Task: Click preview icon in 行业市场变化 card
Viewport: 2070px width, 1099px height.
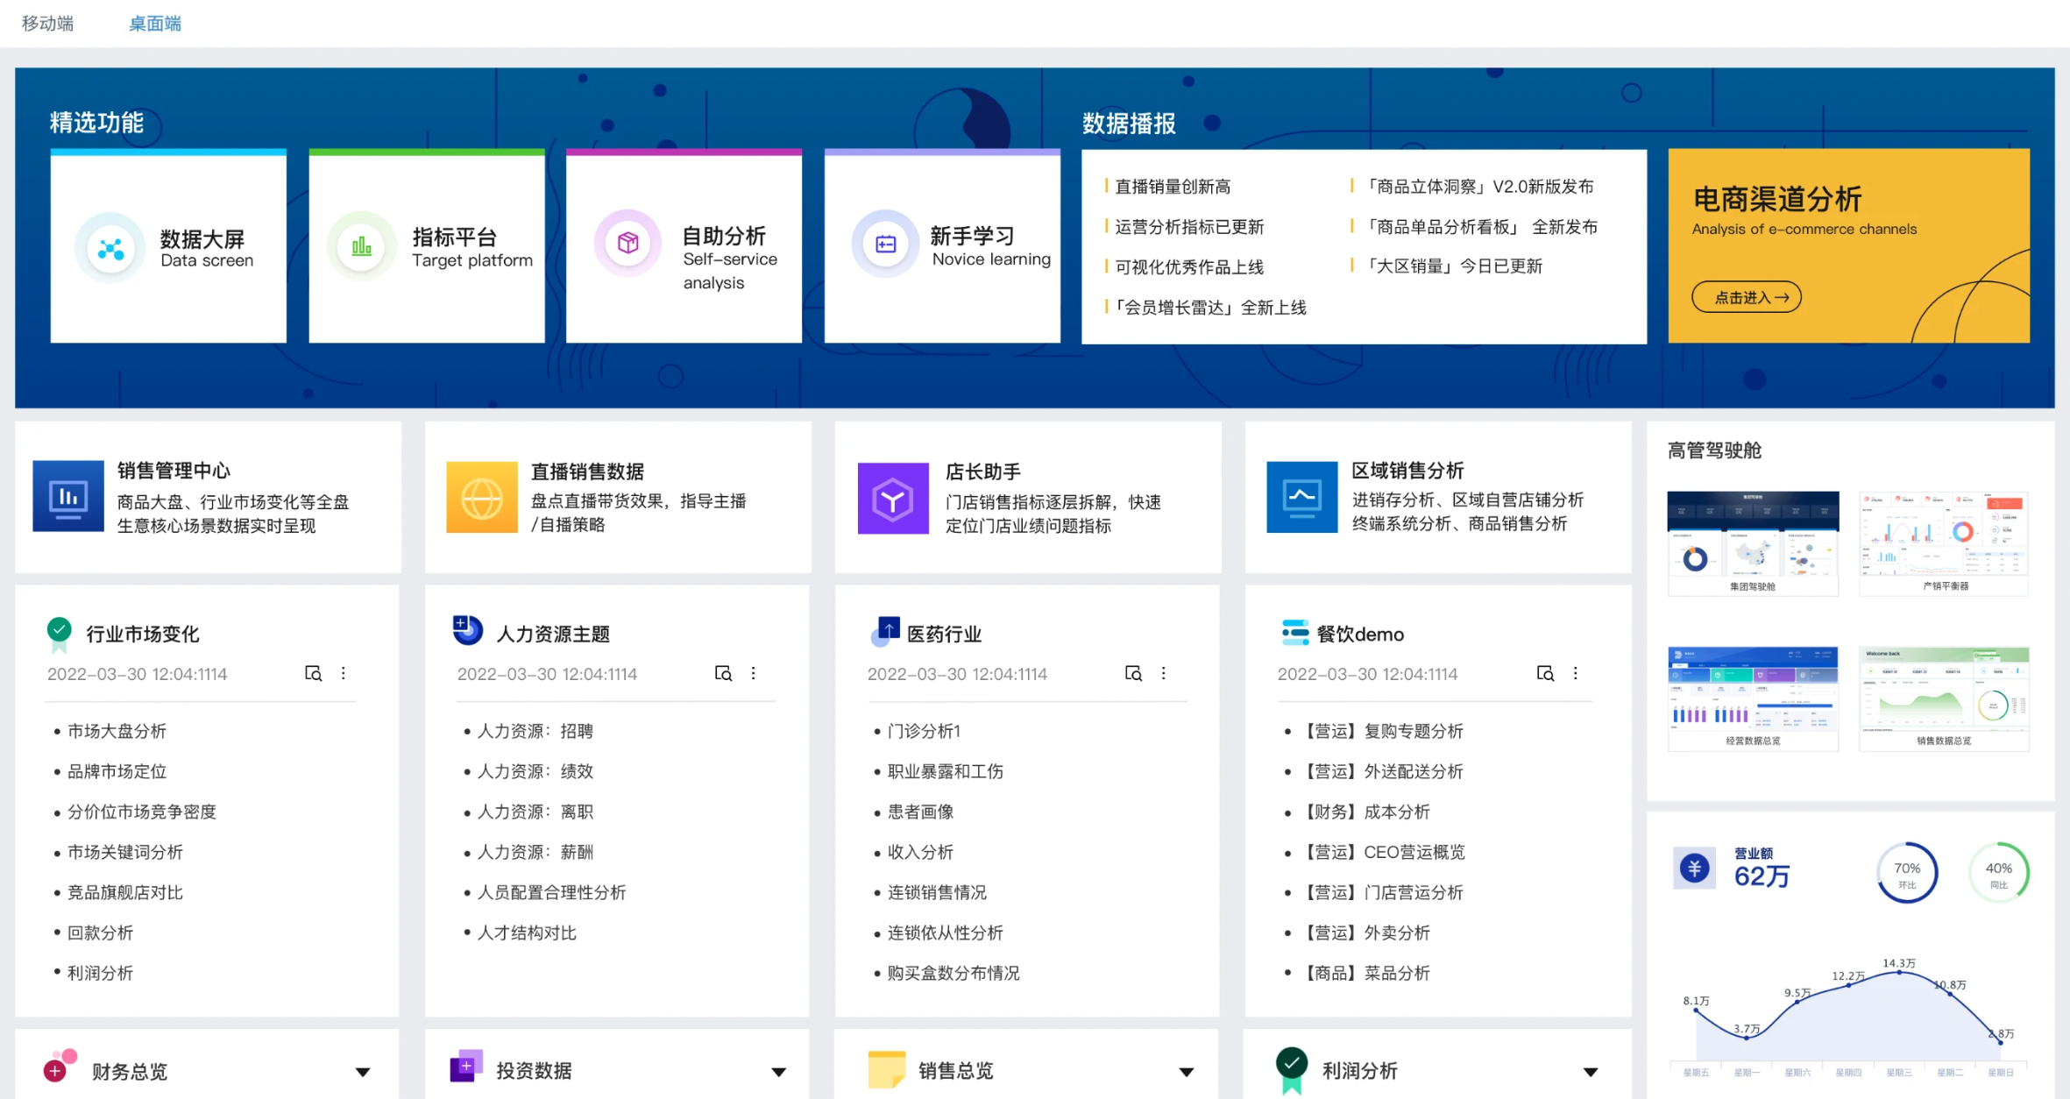Action: [313, 673]
